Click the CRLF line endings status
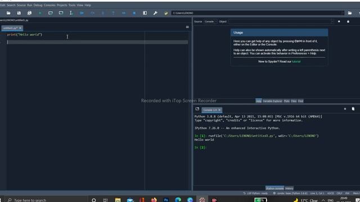The width and height of the screenshot is (360, 202). (x=339, y=194)
